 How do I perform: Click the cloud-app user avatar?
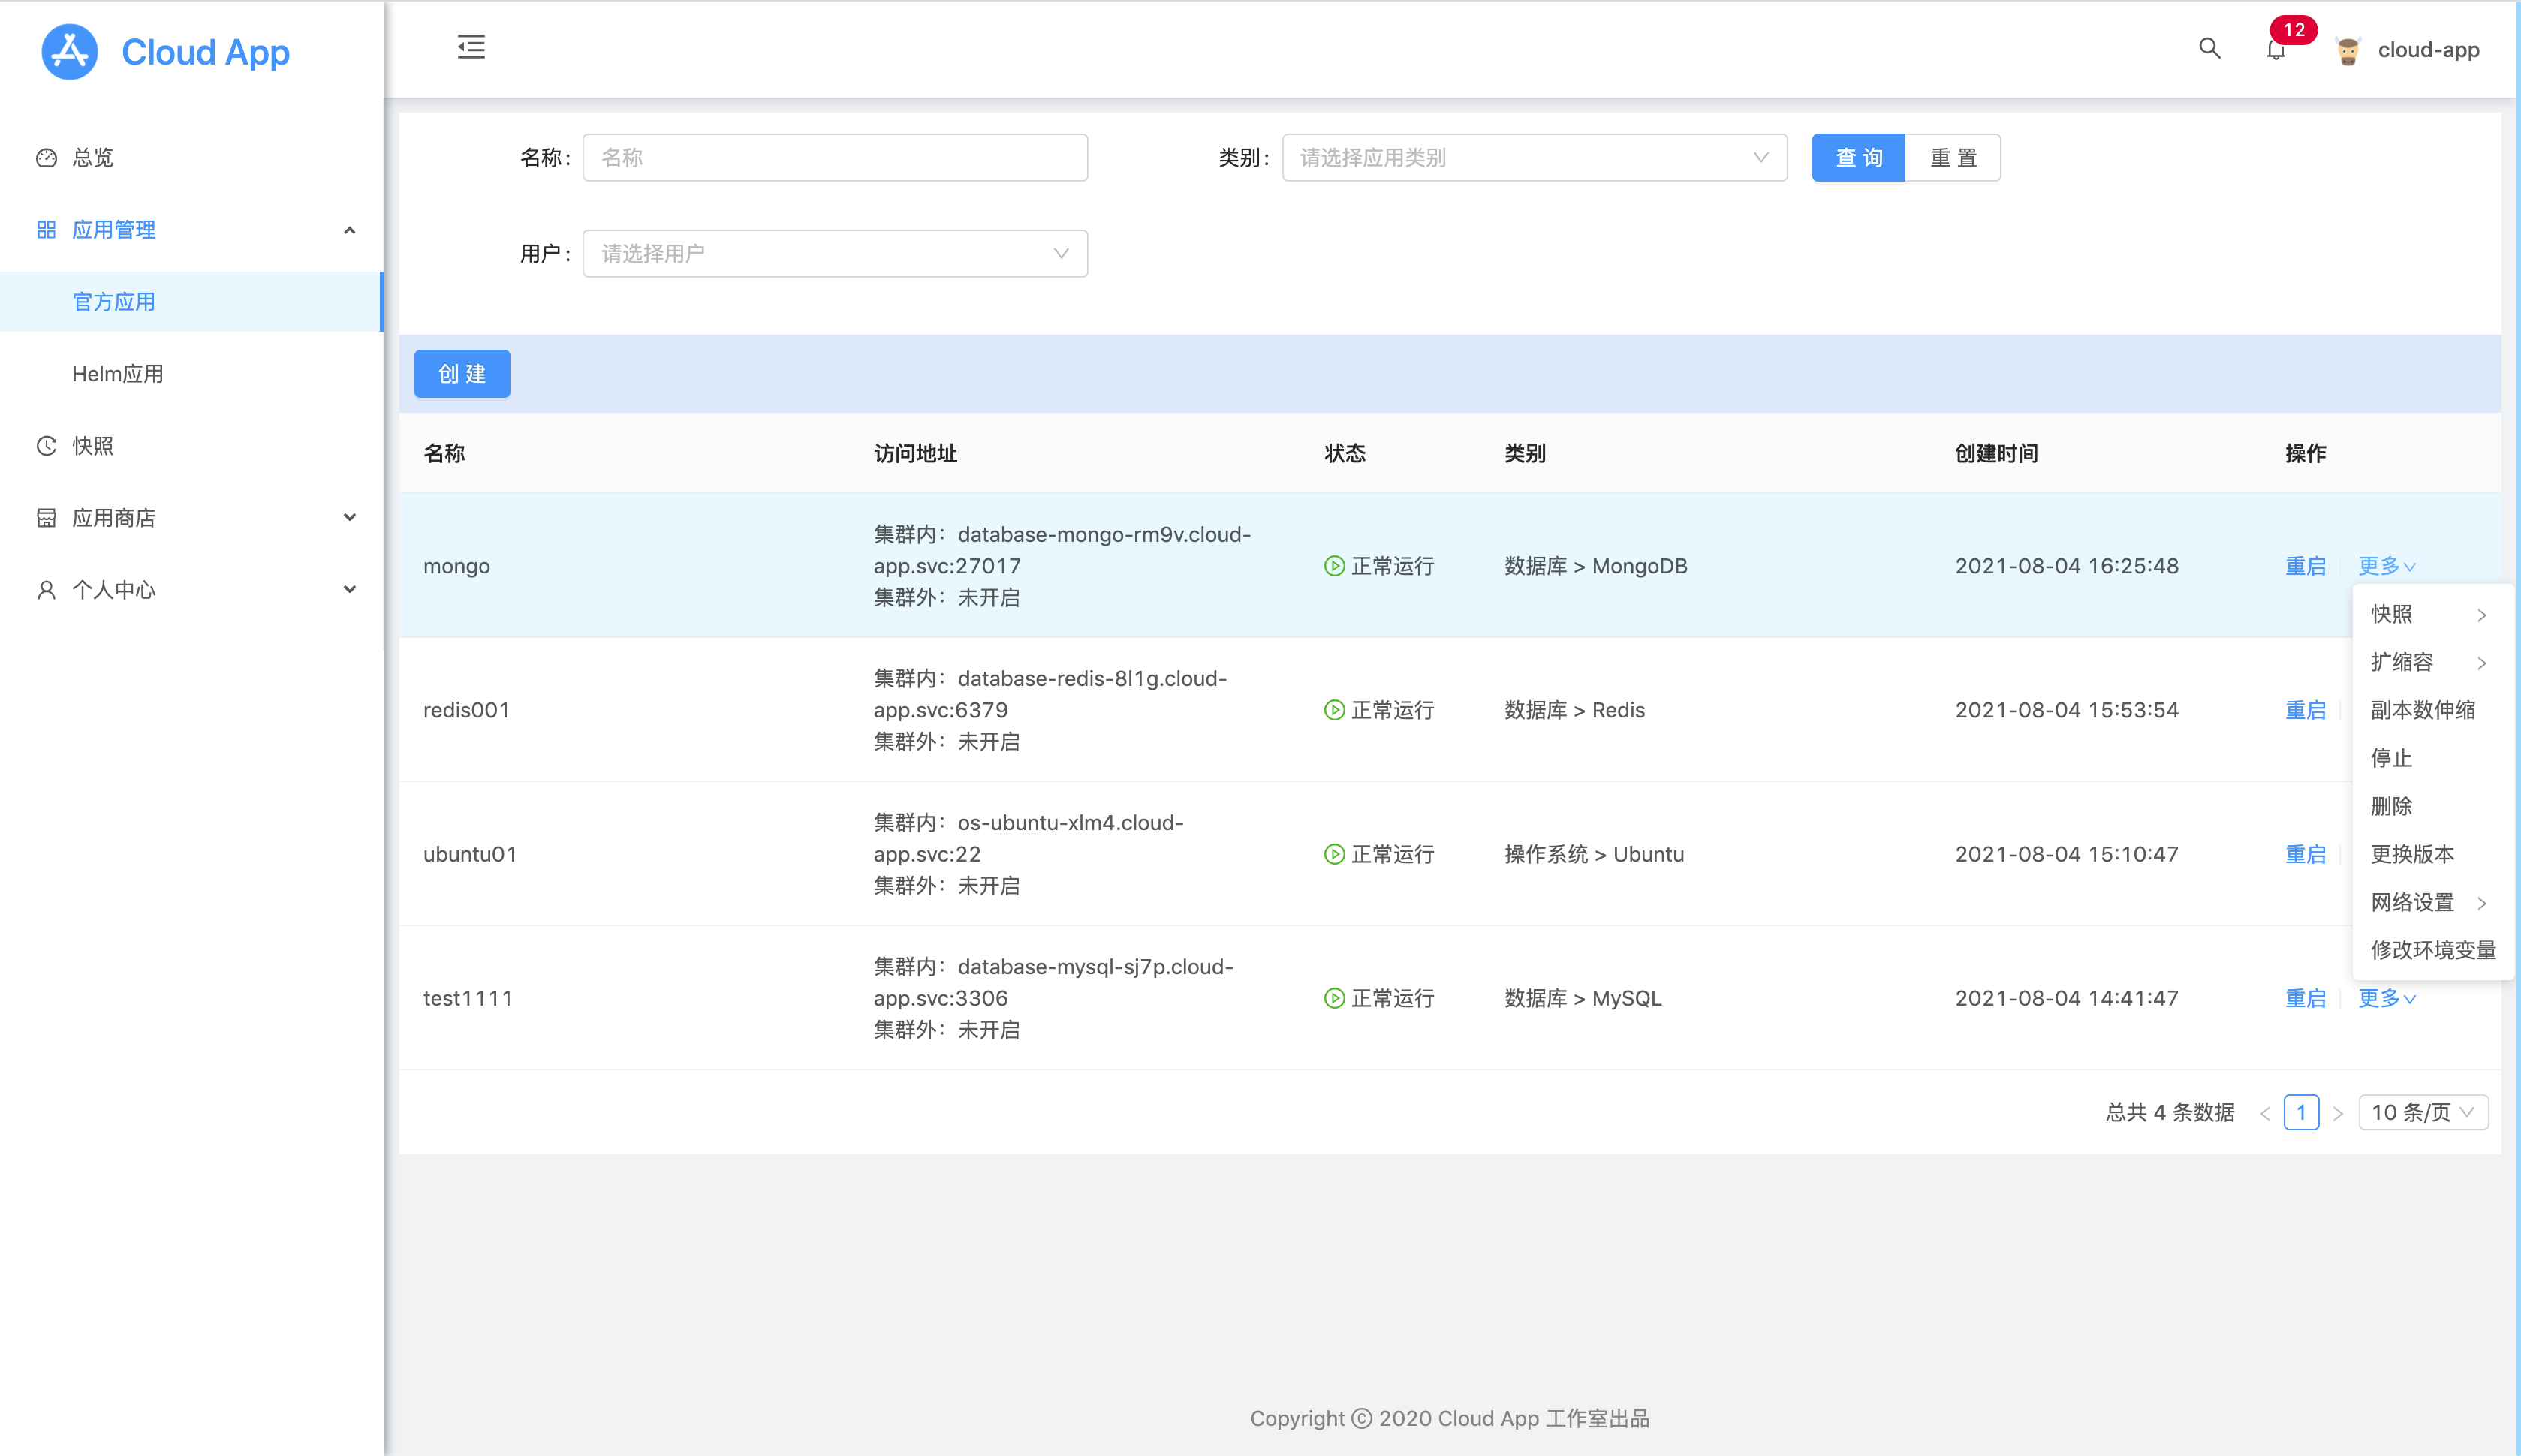coord(2347,50)
